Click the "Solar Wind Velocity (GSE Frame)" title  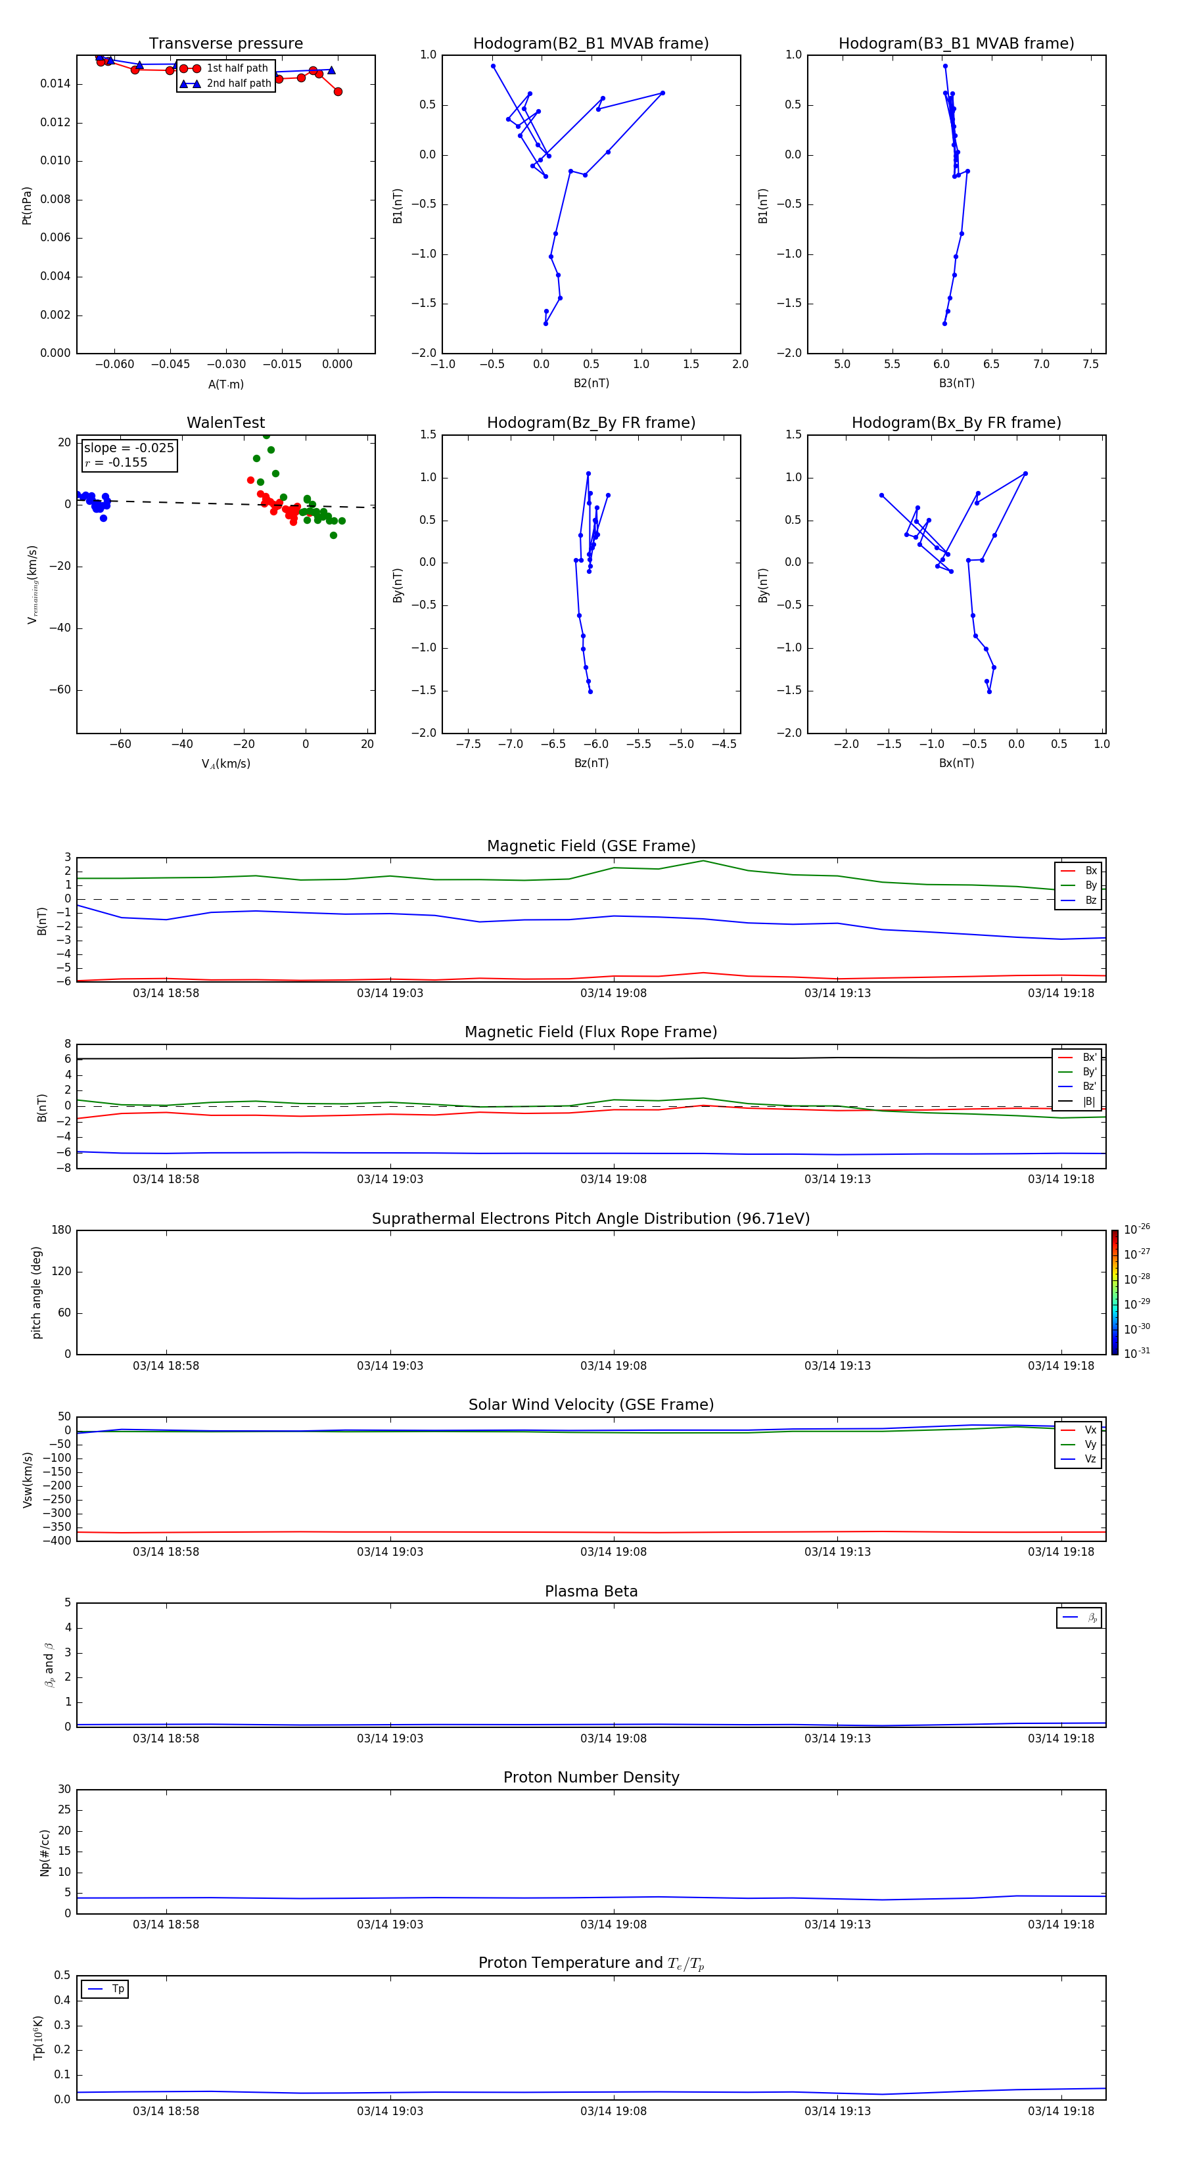[591, 1405]
